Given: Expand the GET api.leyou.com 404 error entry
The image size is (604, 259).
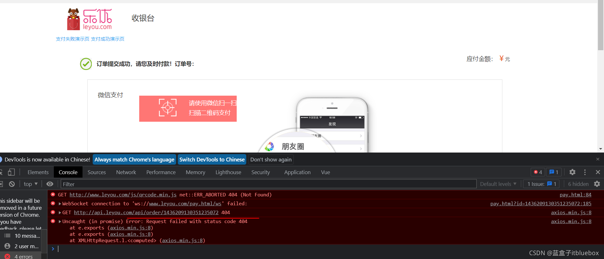Looking at the screenshot, I should pos(60,213).
